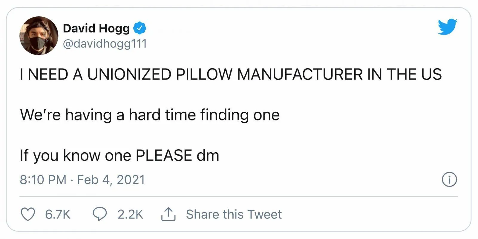Click the blue verified checkmark badge
Viewport: 478px width, 239px height.
tap(140, 28)
